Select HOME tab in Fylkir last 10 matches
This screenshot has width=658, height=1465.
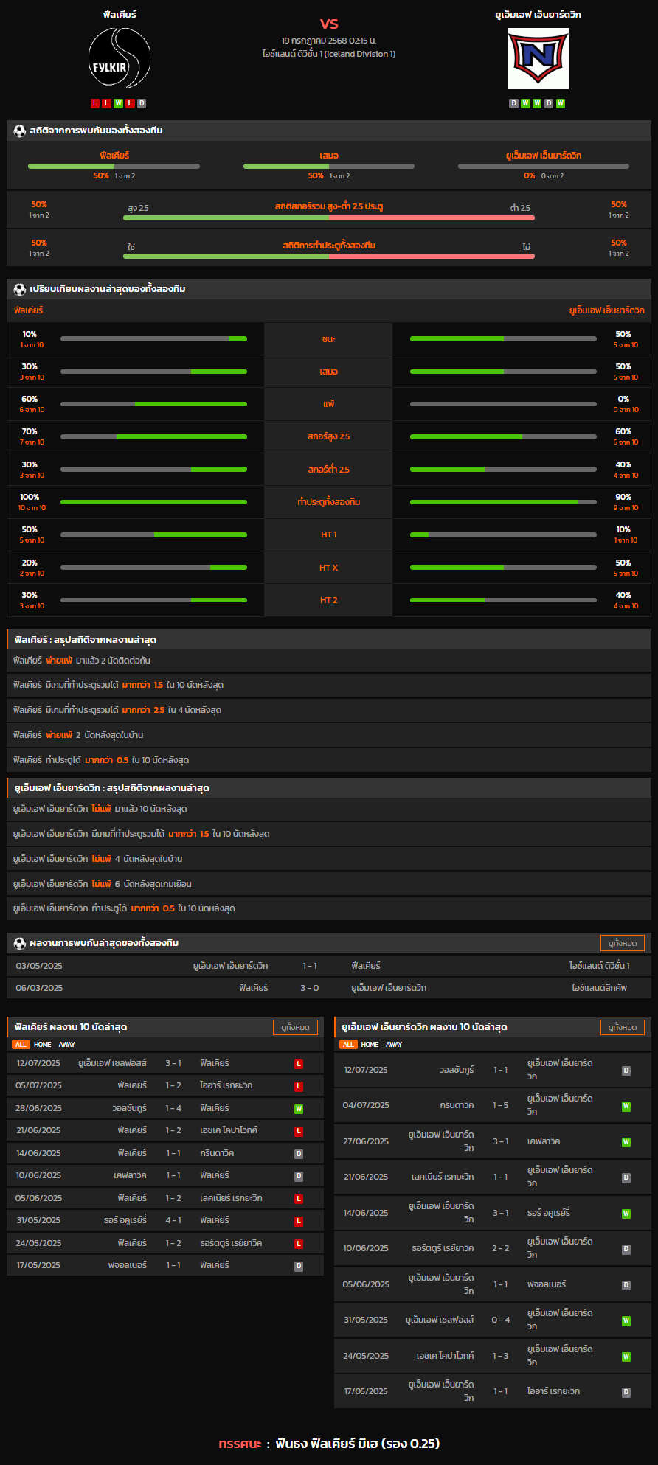click(43, 1045)
